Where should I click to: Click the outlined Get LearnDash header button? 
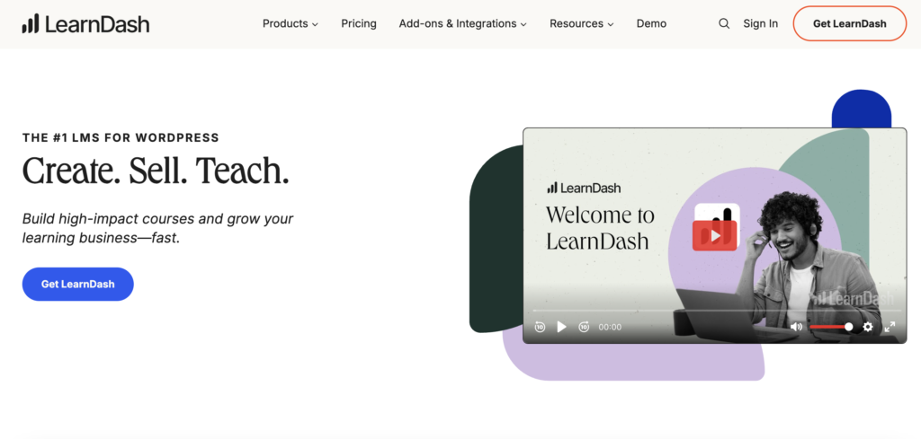click(850, 23)
